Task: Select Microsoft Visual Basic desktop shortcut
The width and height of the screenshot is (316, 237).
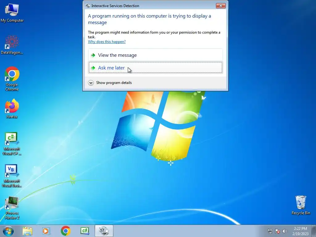Action: [x=12, y=176]
